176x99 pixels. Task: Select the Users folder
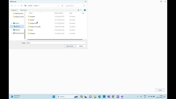click(x=31, y=30)
